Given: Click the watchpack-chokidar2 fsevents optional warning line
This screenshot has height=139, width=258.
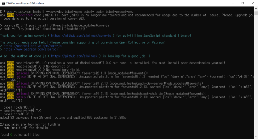Looking at the screenshot, I should [x=103, y=94].
